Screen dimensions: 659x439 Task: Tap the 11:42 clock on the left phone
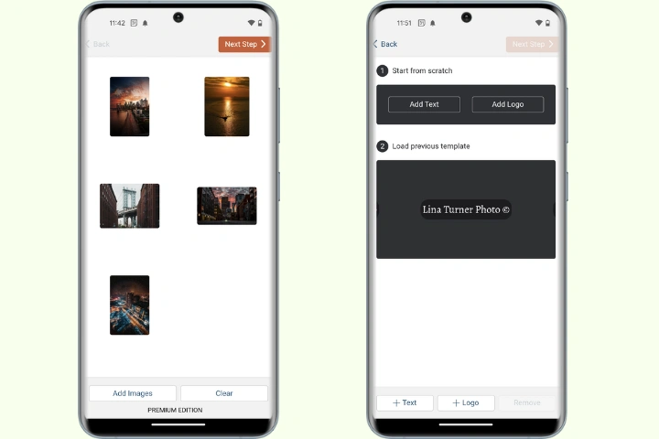click(117, 23)
